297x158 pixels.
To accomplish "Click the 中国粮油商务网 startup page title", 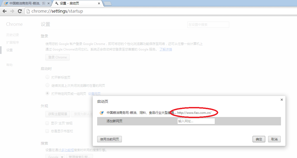I will [x=141, y=113].
